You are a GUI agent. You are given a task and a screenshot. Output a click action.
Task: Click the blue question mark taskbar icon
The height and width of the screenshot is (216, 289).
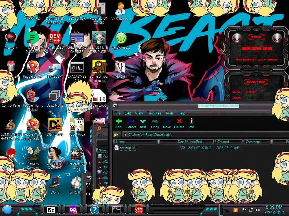(95, 210)
